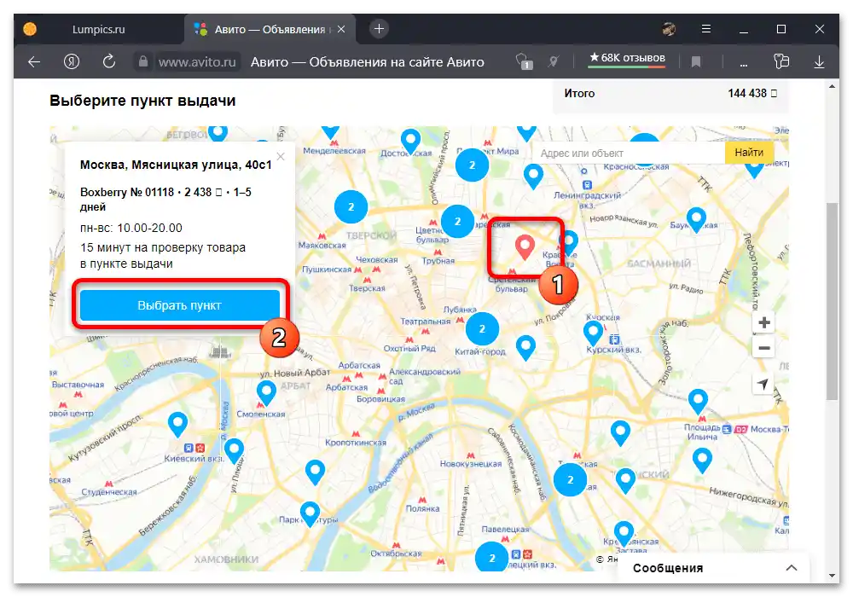Click the hours text пн-вс: 10.00-20.00
The width and height of the screenshot is (853, 597).
[131, 228]
